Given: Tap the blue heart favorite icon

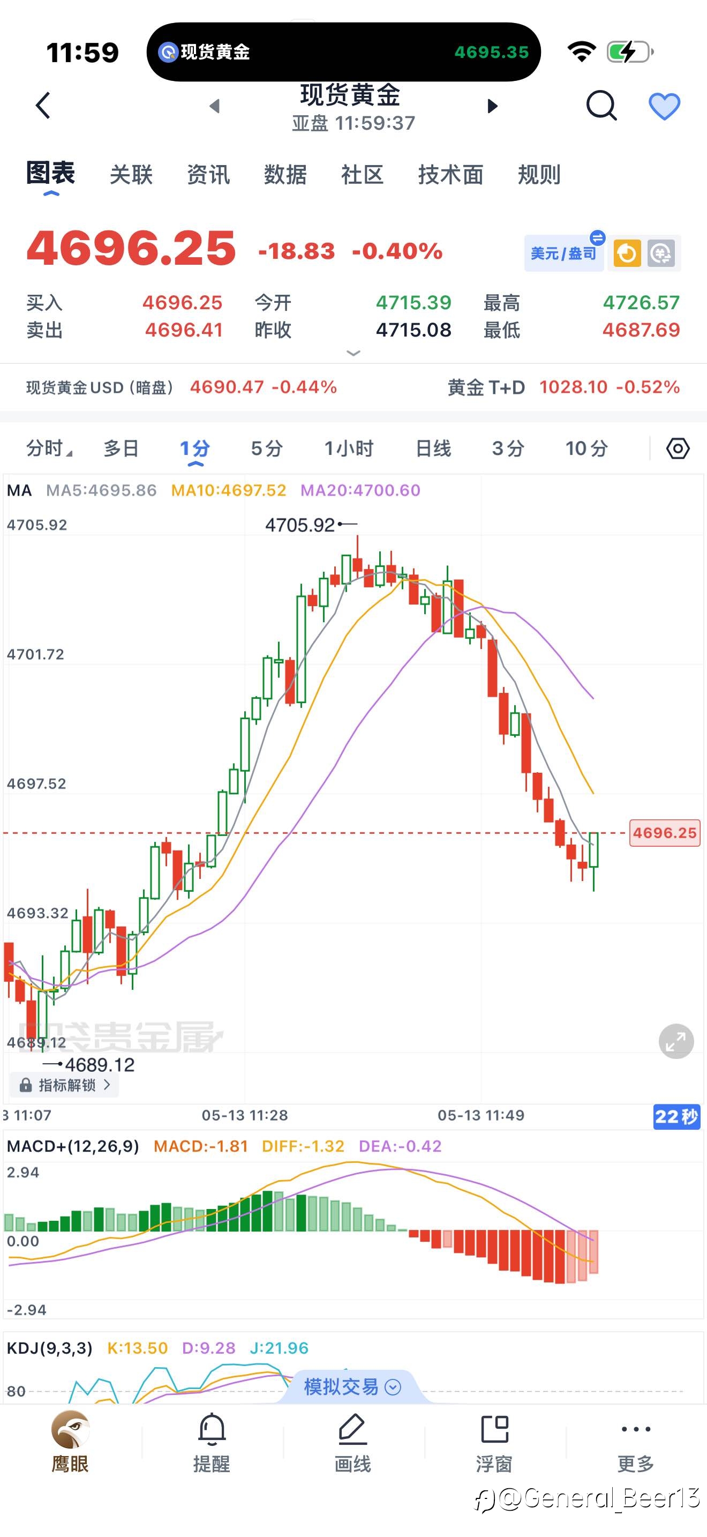Looking at the screenshot, I should tap(664, 107).
